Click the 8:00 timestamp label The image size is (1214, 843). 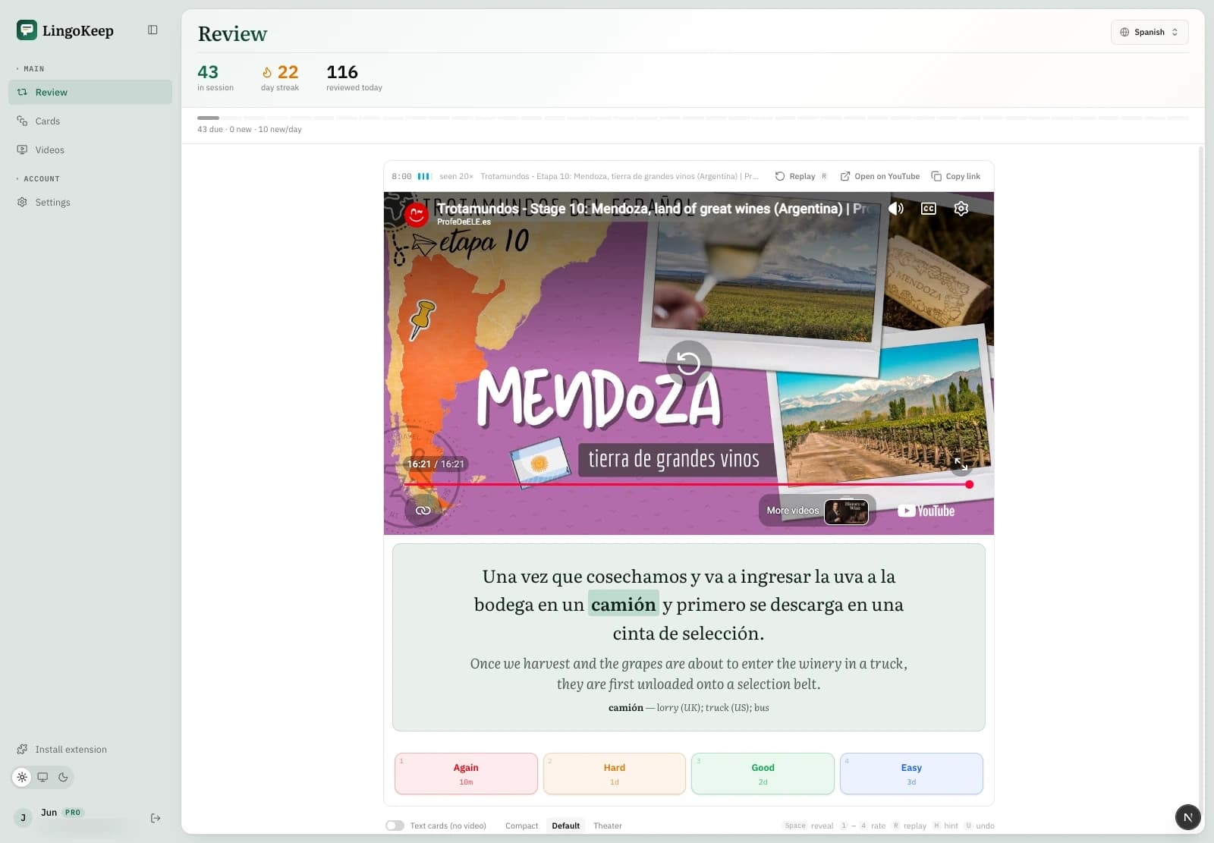pos(401,176)
